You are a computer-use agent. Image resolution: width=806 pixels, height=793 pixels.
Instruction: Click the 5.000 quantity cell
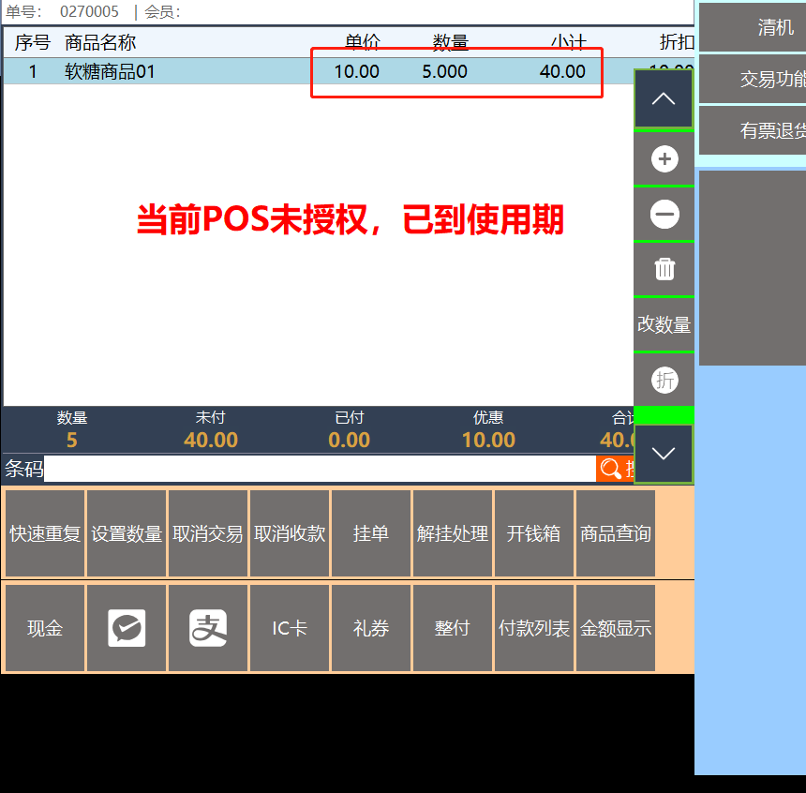click(x=444, y=71)
